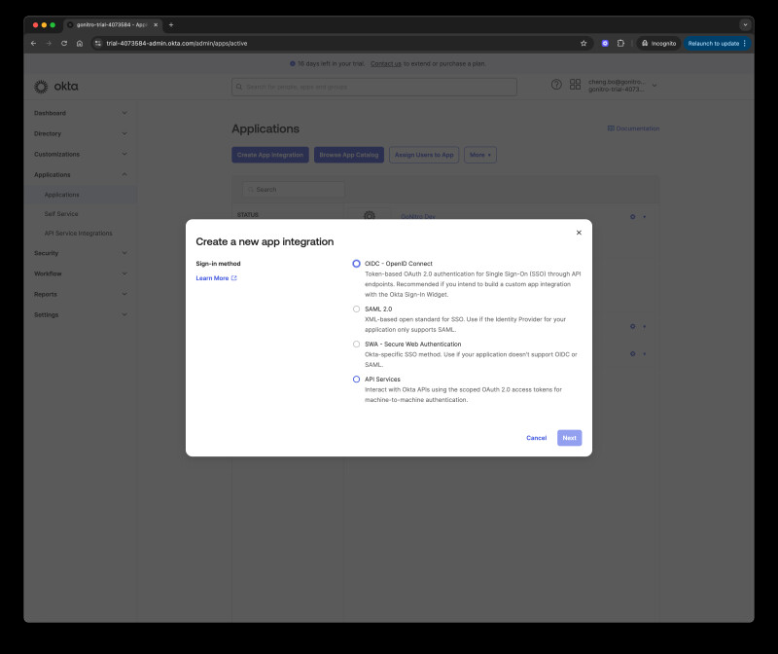
Task: Reload the page
Action: (x=64, y=44)
